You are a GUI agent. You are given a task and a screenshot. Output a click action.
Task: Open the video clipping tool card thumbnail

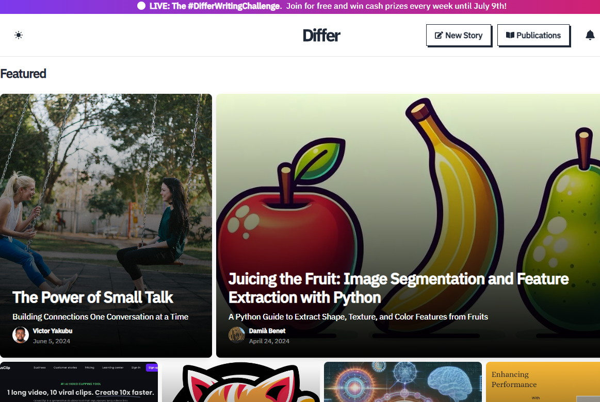[79, 382]
